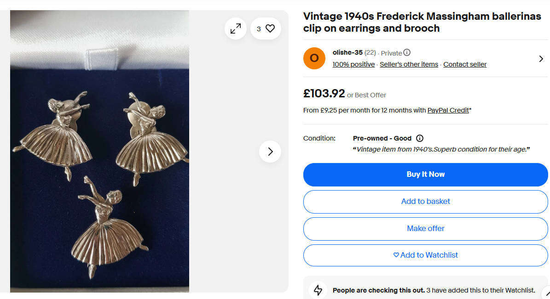
Task: Select the olishe-35 seller name
Action: [x=347, y=52]
